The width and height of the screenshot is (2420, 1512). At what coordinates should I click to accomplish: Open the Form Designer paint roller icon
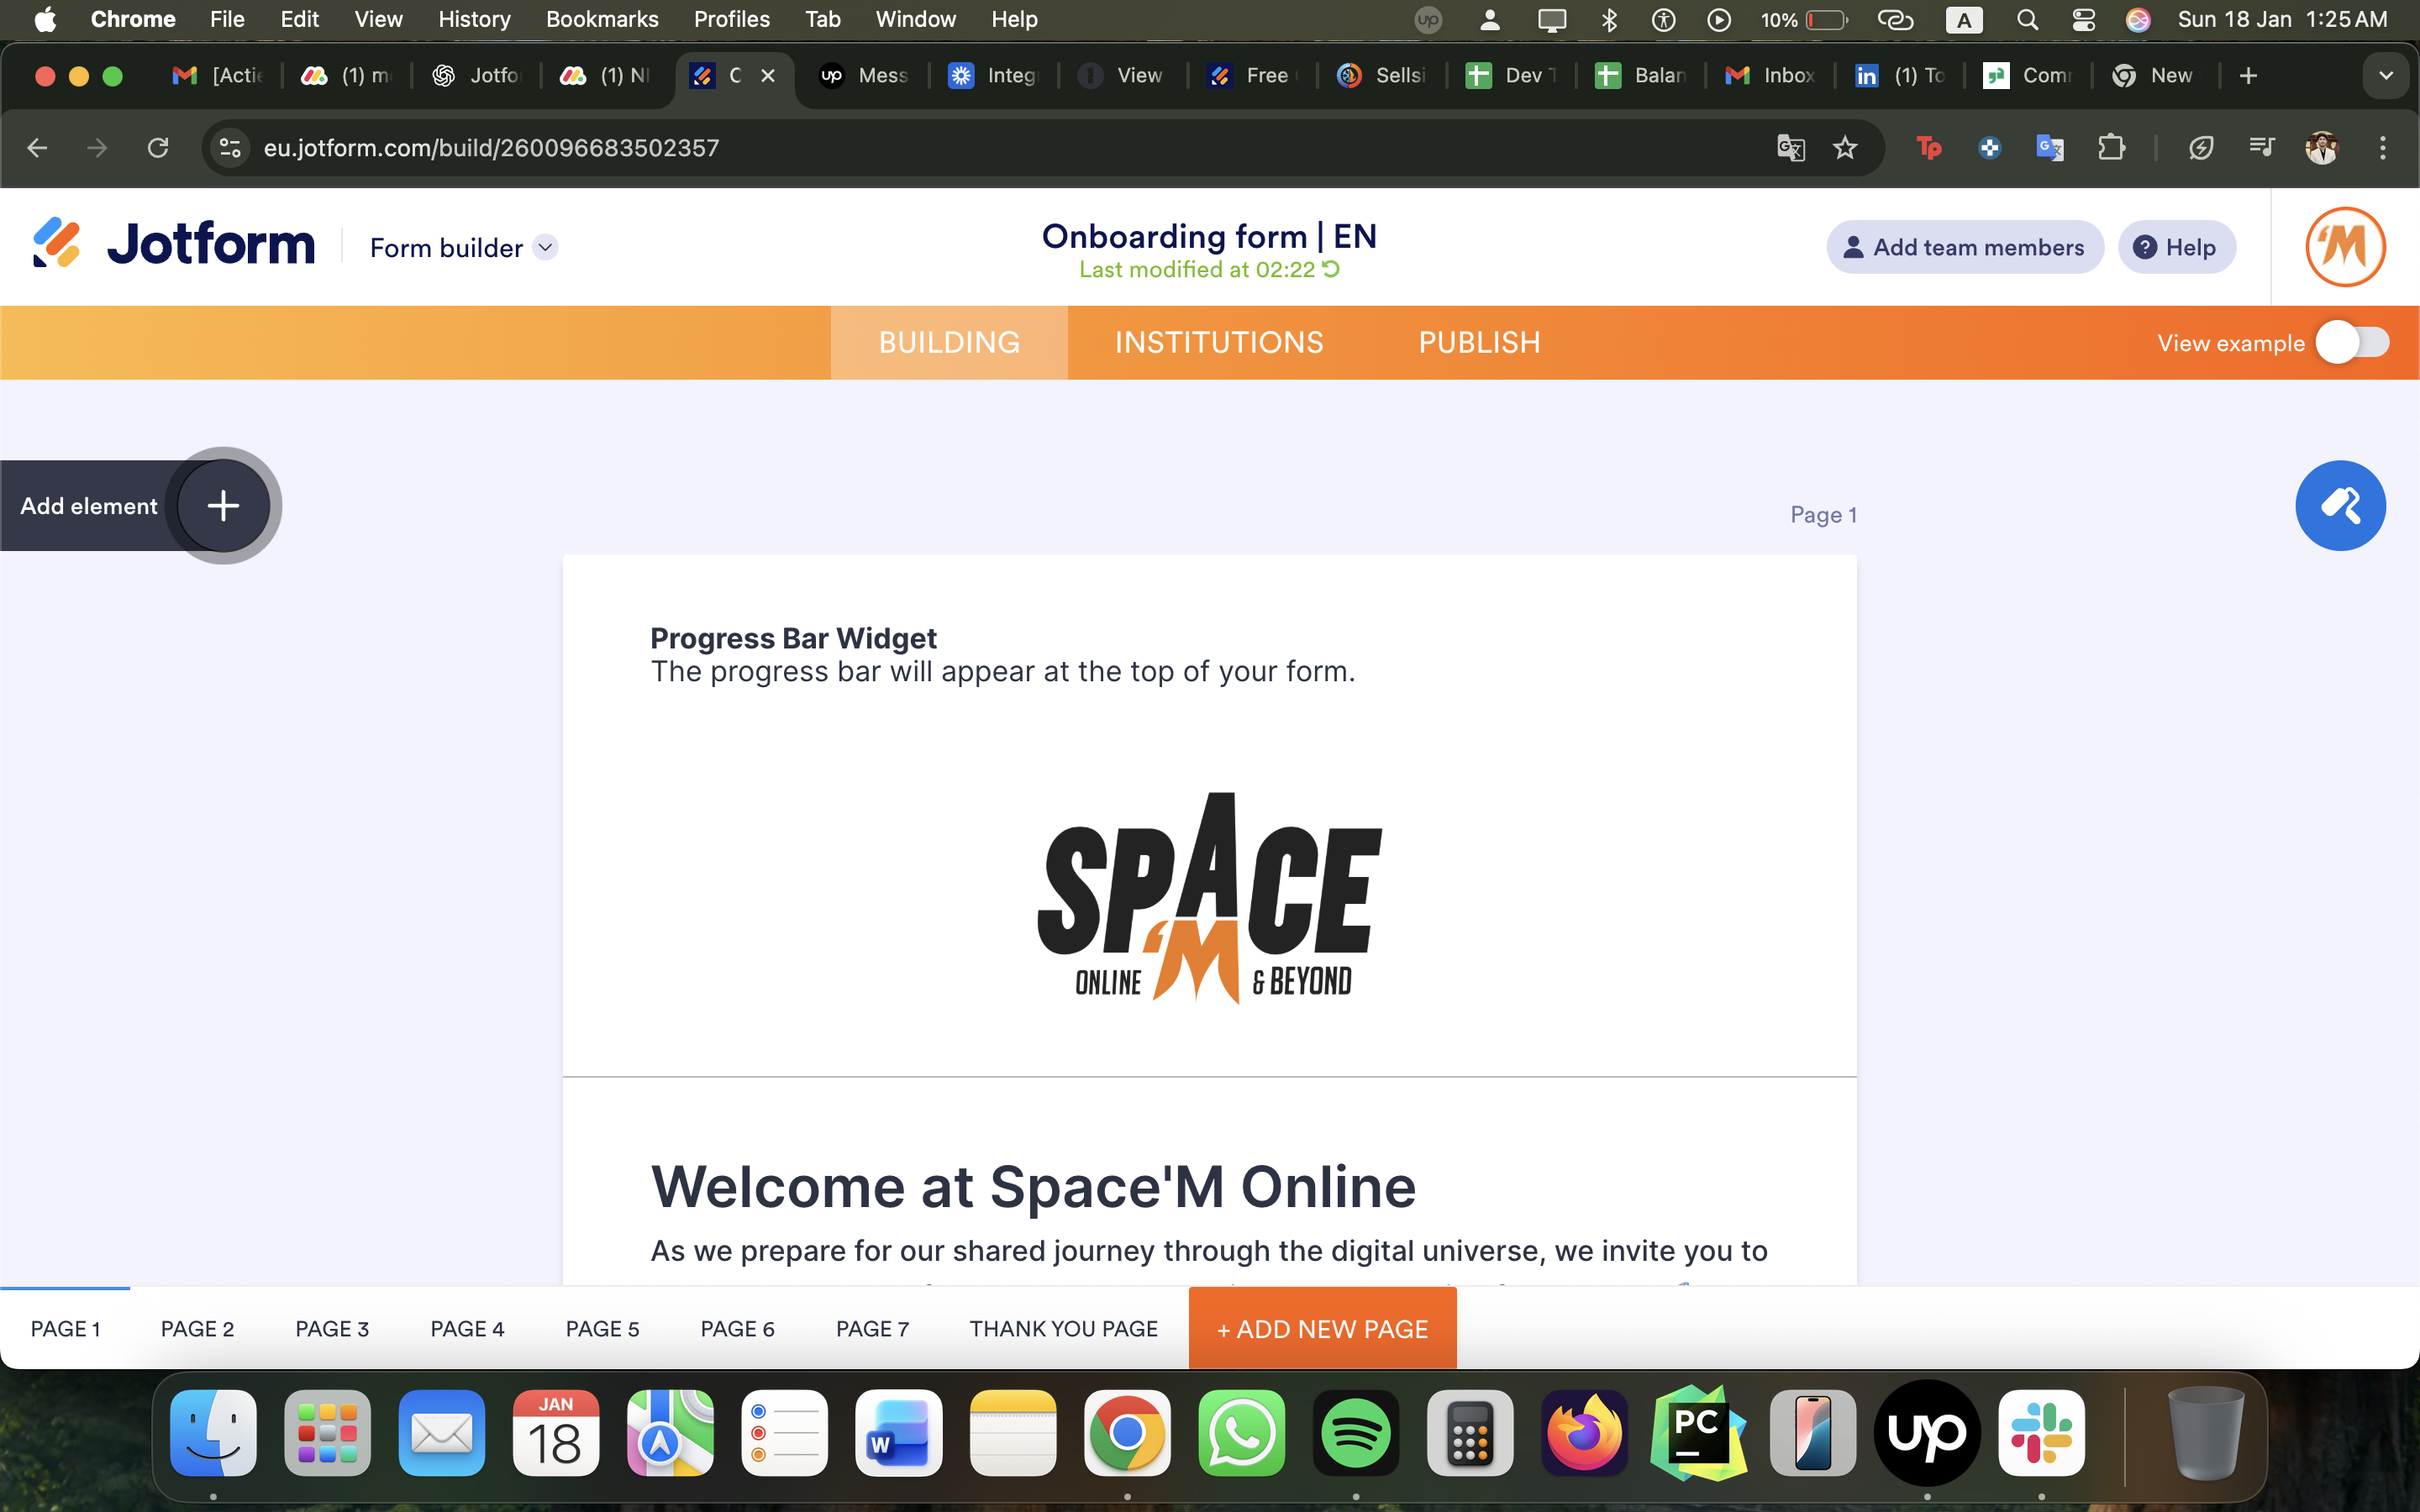coord(2340,505)
